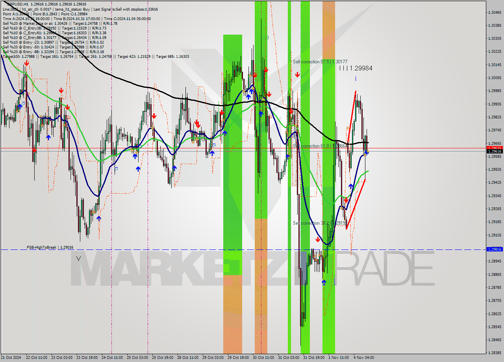Click the 1.28625 price axis label
This screenshot has height=362, width=504.
pyautogui.click(x=495, y=314)
